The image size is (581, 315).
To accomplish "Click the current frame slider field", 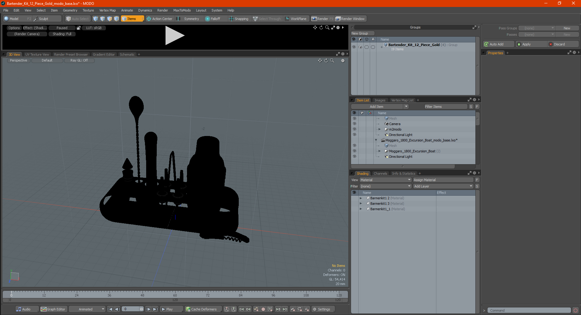I will click(x=133, y=309).
